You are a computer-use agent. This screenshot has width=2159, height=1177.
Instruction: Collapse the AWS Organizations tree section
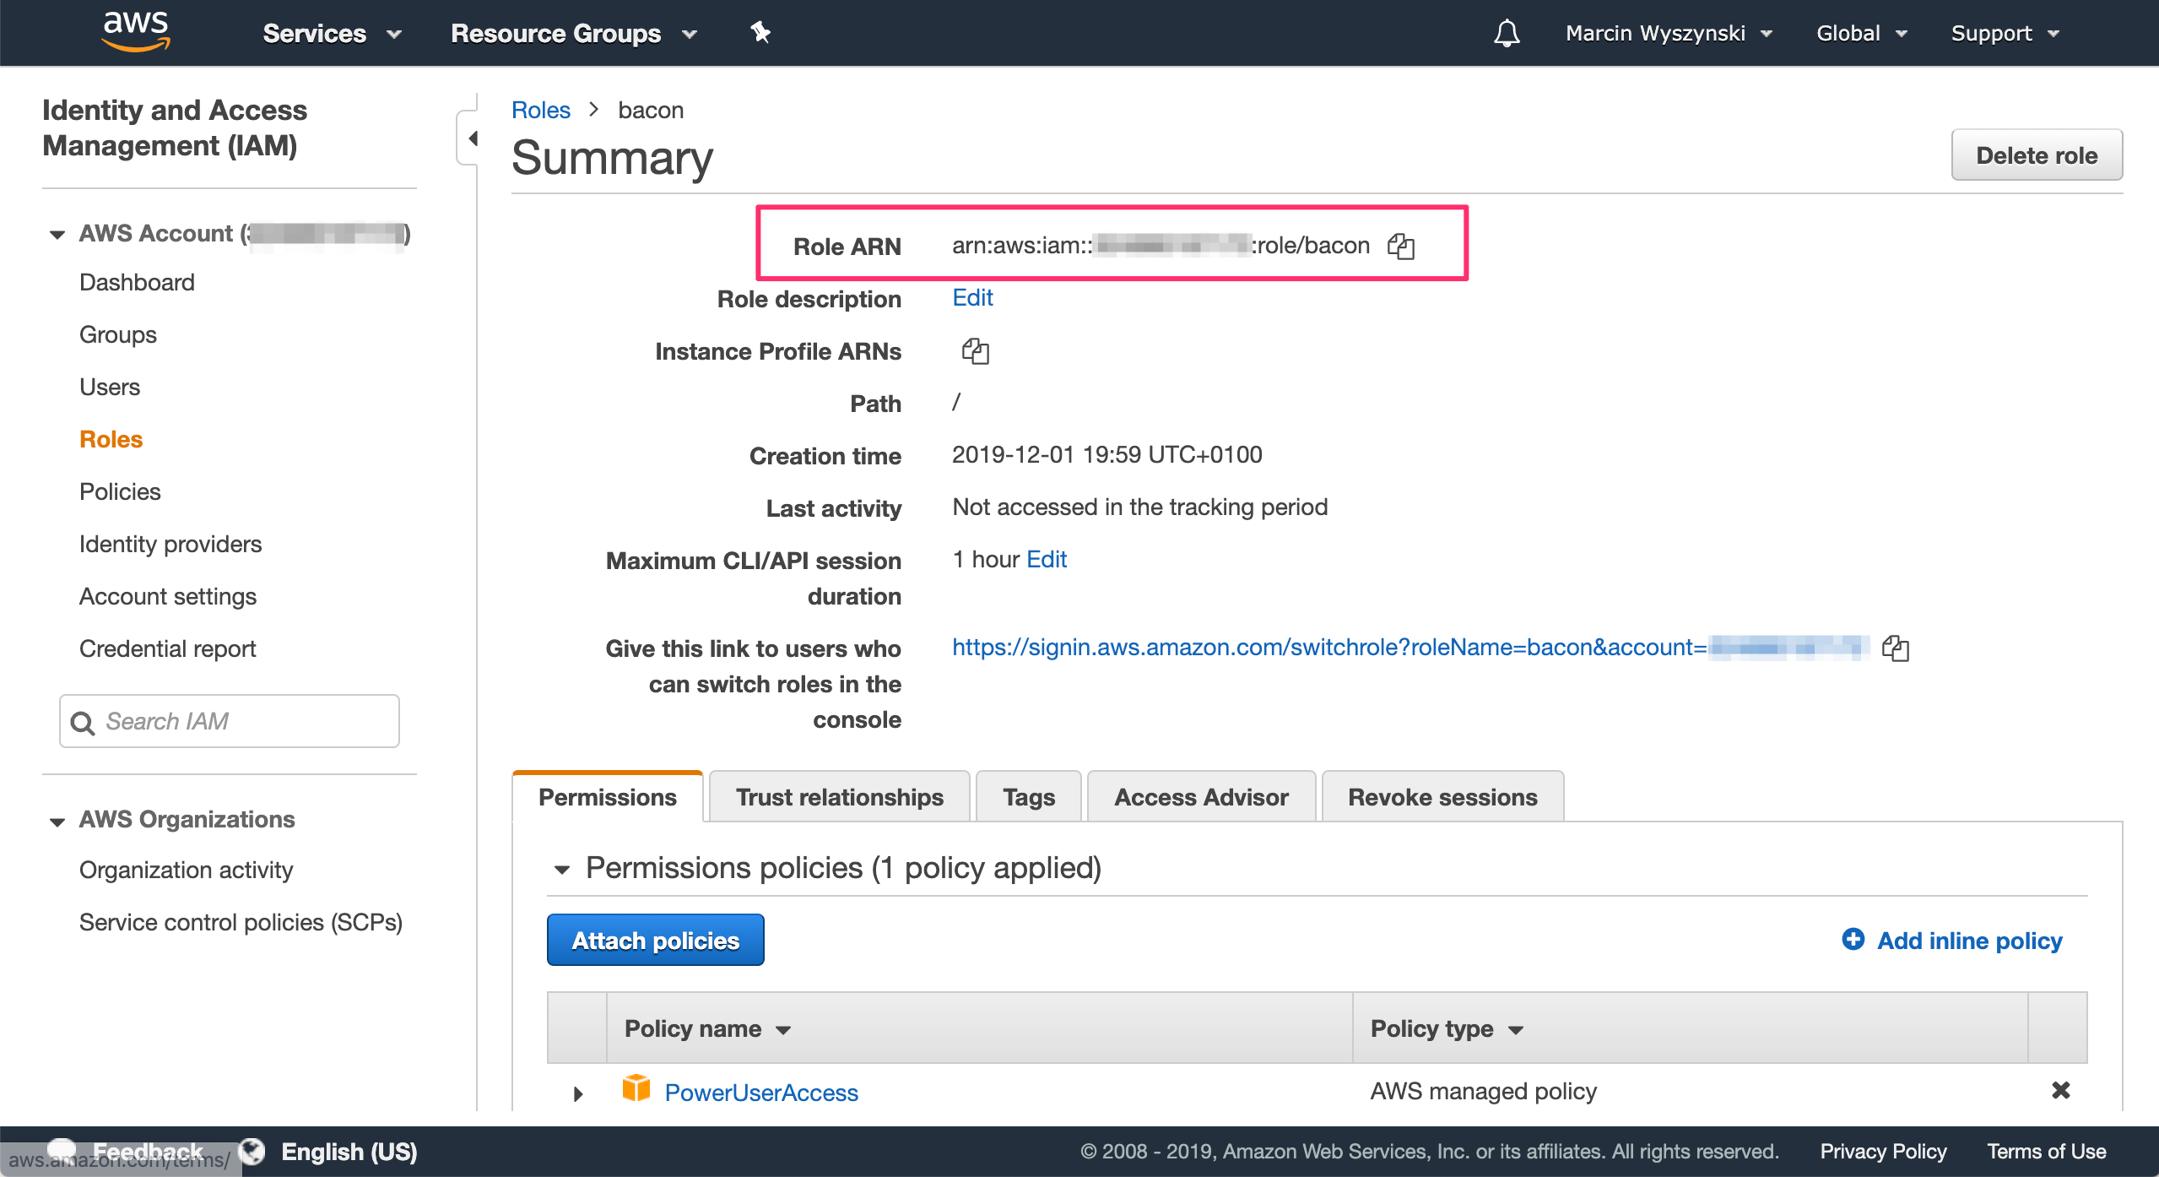pos(57,821)
